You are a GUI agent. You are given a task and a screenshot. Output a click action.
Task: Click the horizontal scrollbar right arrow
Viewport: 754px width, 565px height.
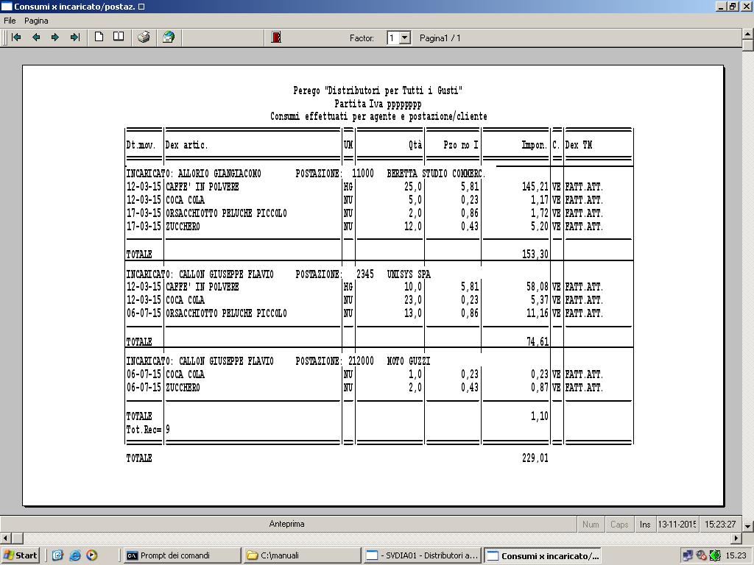pos(736,538)
